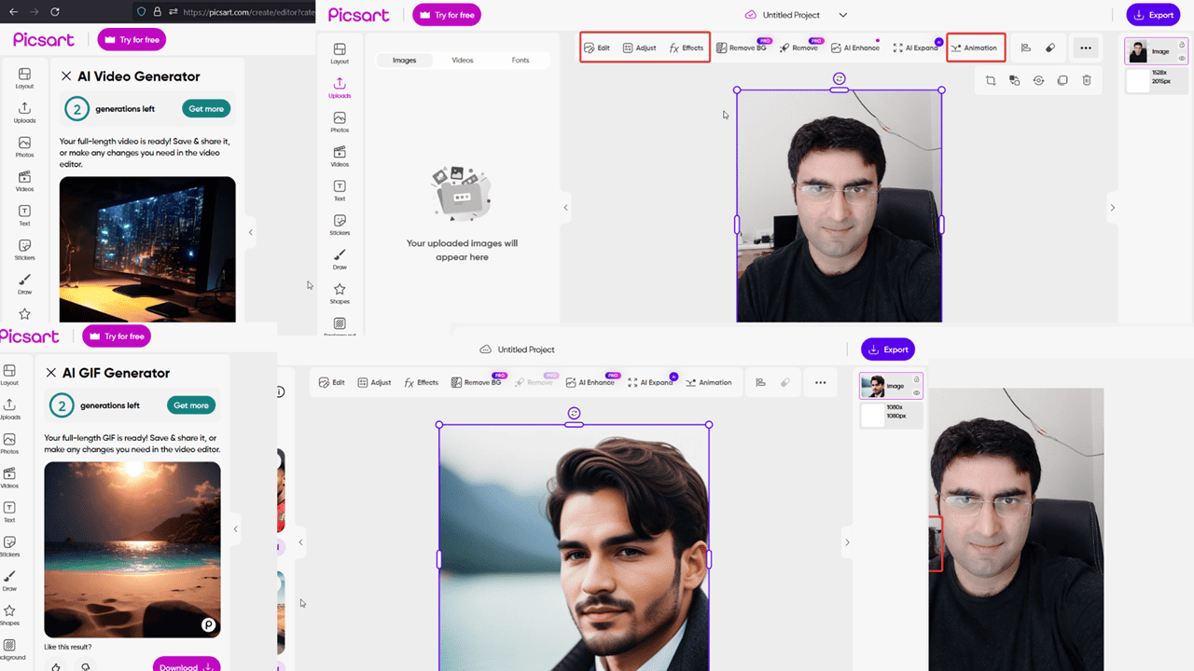
Task: Delete the selected image using the trash icon
Action: tap(1086, 80)
